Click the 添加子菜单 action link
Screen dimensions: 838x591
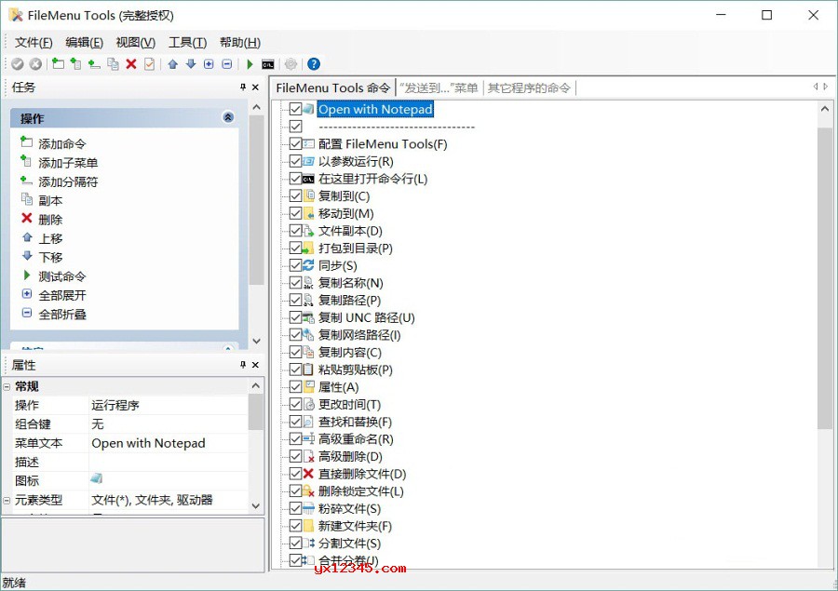[68, 163]
